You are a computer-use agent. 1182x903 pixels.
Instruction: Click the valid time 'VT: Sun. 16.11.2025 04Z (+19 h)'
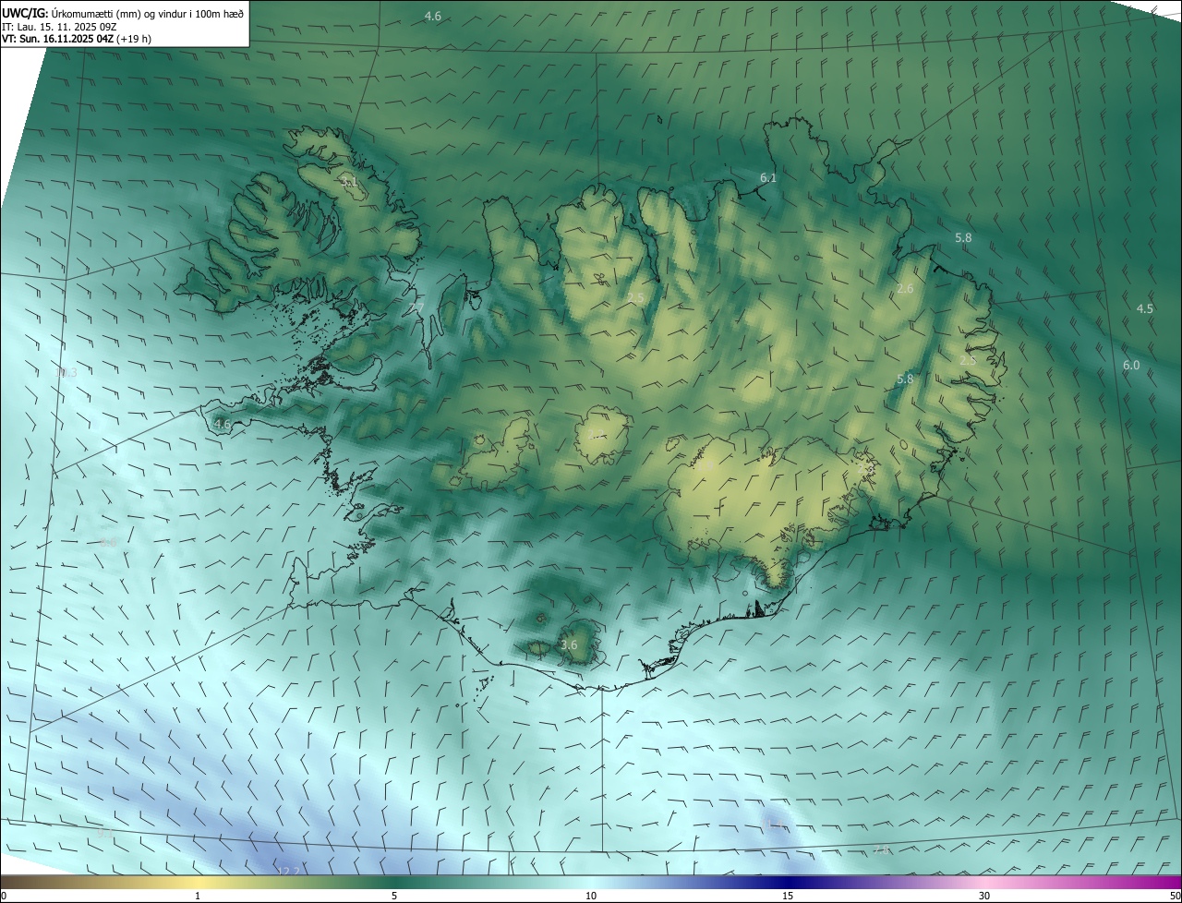point(77,39)
